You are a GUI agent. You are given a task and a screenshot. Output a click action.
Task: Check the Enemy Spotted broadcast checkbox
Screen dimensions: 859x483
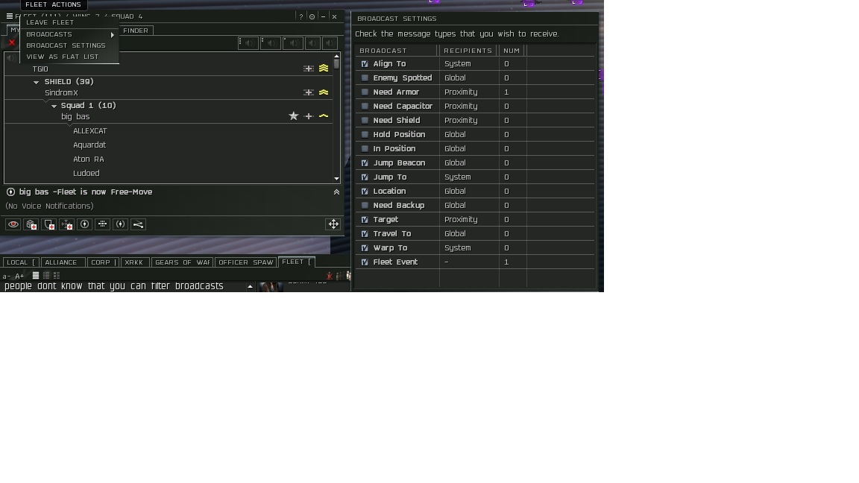point(365,78)
